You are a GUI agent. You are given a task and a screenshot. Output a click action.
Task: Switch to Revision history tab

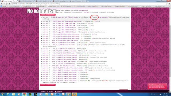(9, 1)
